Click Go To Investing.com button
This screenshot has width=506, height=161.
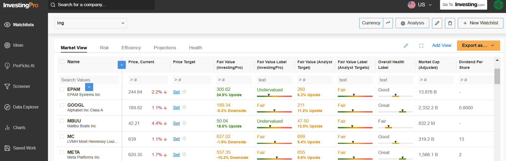pyautogui.click(x=463, y=5)
